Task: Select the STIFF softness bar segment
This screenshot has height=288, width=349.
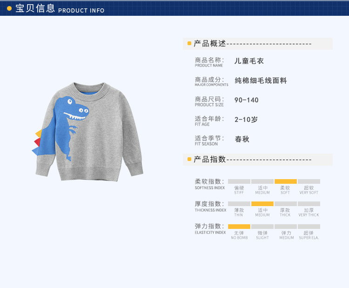Action: [x=239, y=181]
